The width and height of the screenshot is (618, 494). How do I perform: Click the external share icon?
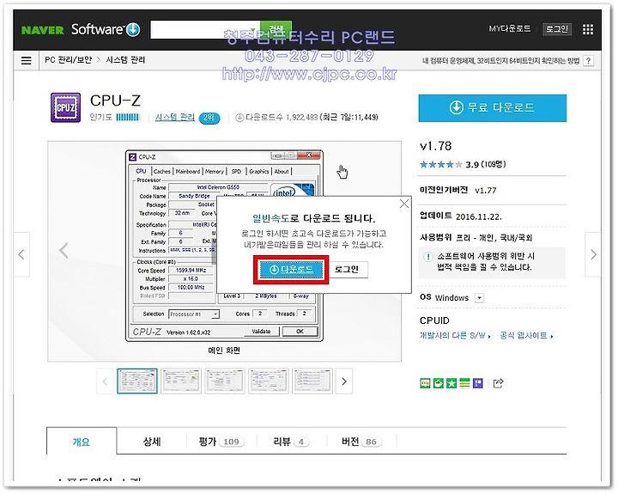pyautogui.click(x=498, y=383)
